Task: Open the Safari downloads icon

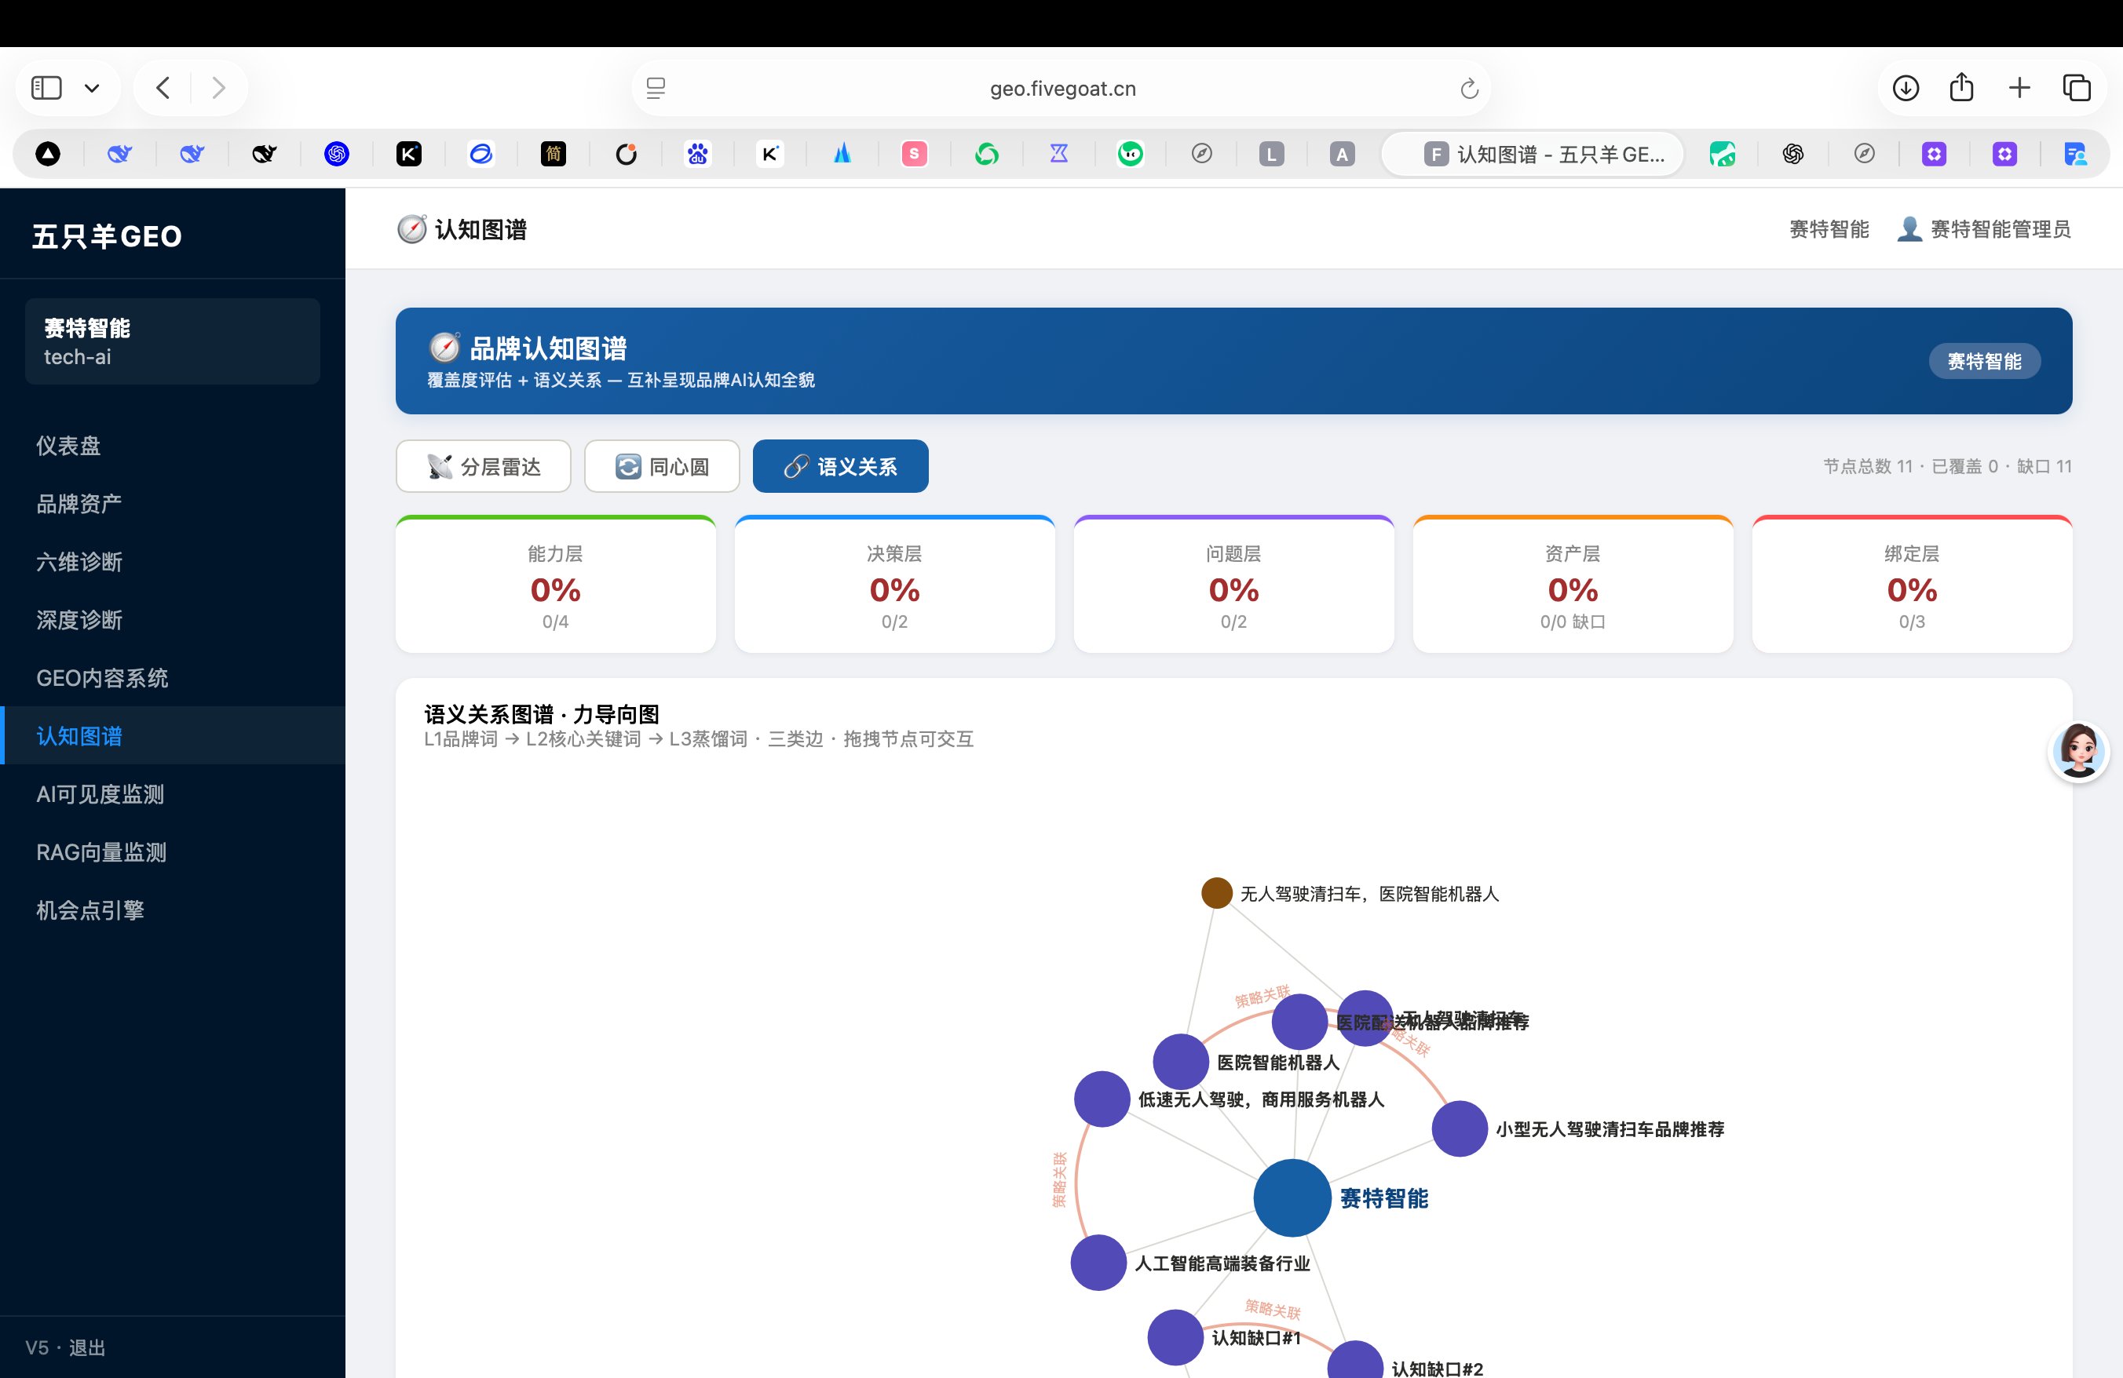Action: pos(1906,87)
